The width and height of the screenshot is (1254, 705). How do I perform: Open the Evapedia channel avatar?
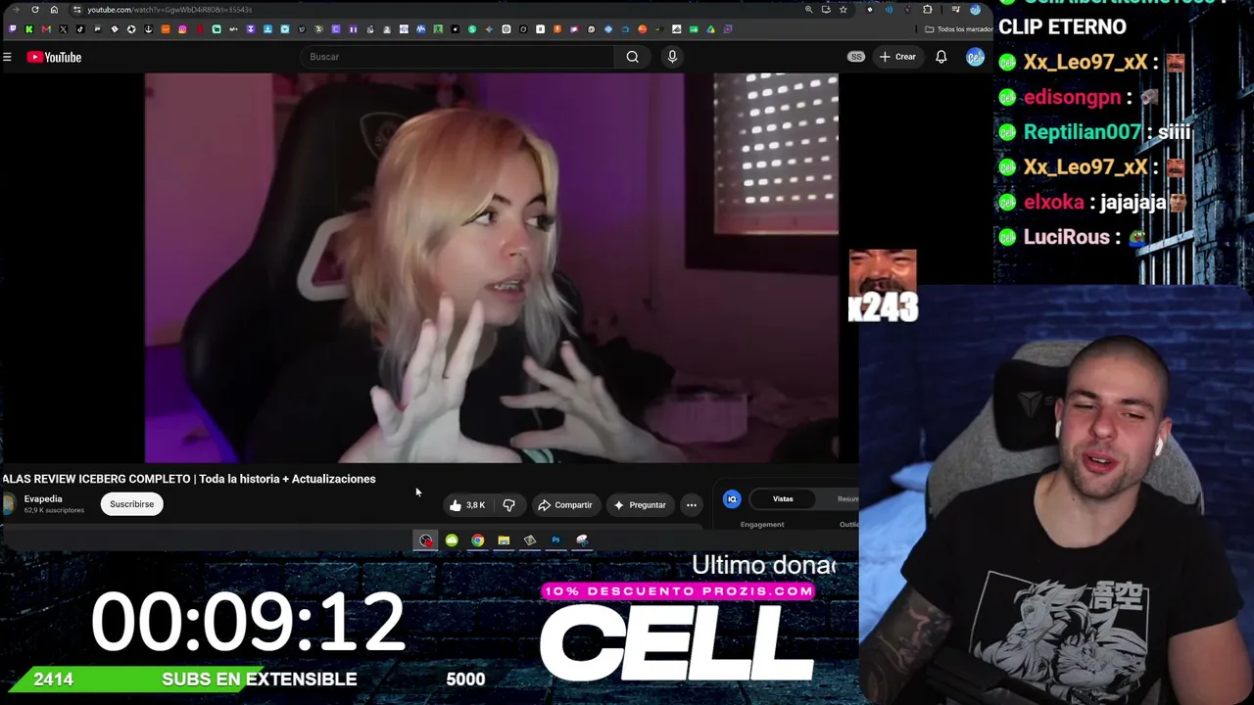(9, 504)
